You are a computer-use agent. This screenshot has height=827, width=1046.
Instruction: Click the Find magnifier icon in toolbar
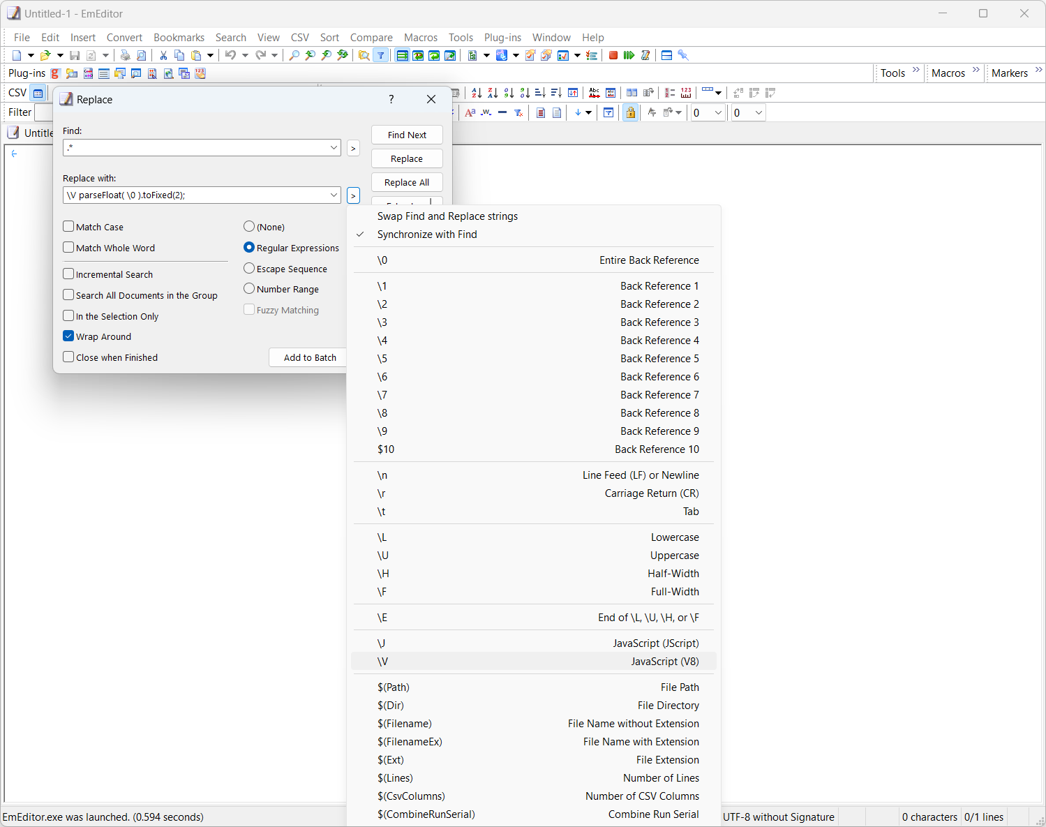[x=294, y=55]
